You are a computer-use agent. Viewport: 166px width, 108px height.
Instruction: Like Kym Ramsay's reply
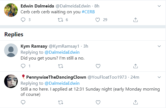point(98,66)
